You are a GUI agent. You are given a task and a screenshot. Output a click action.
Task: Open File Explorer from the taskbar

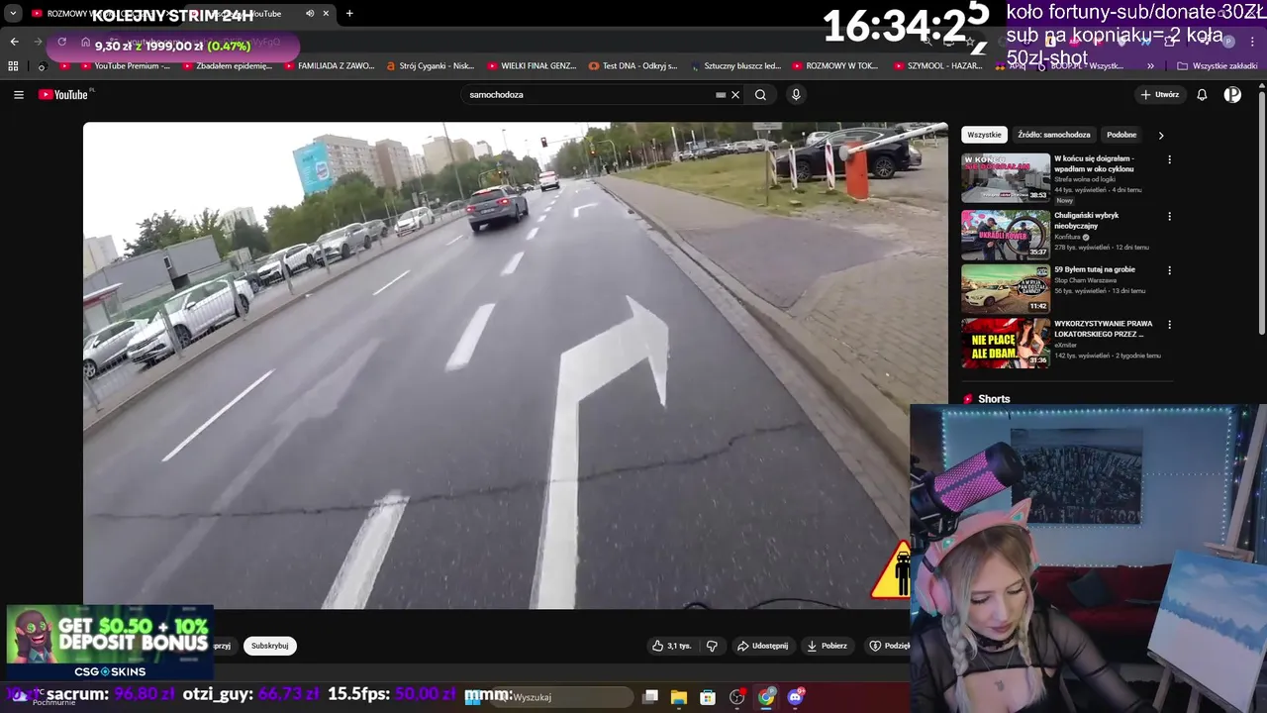tap(679, 697)
